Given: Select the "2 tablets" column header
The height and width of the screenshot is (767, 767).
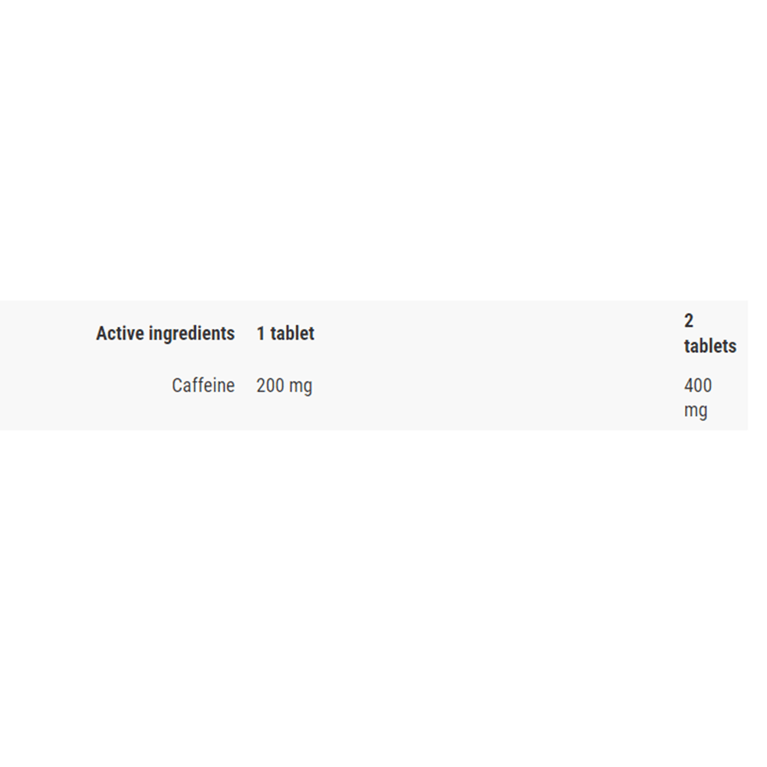Looking at the screenshot, I should click(709, 333).
